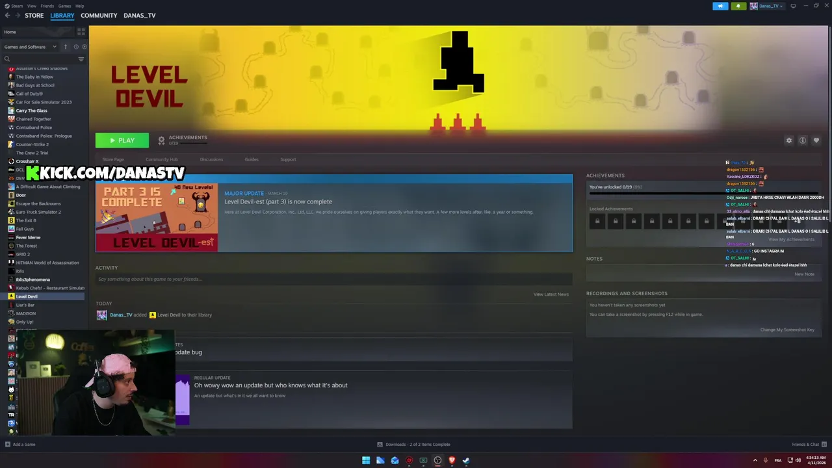Open the Windows Start menu
This screenshot has width=832, height=468.
pos(366,460)
